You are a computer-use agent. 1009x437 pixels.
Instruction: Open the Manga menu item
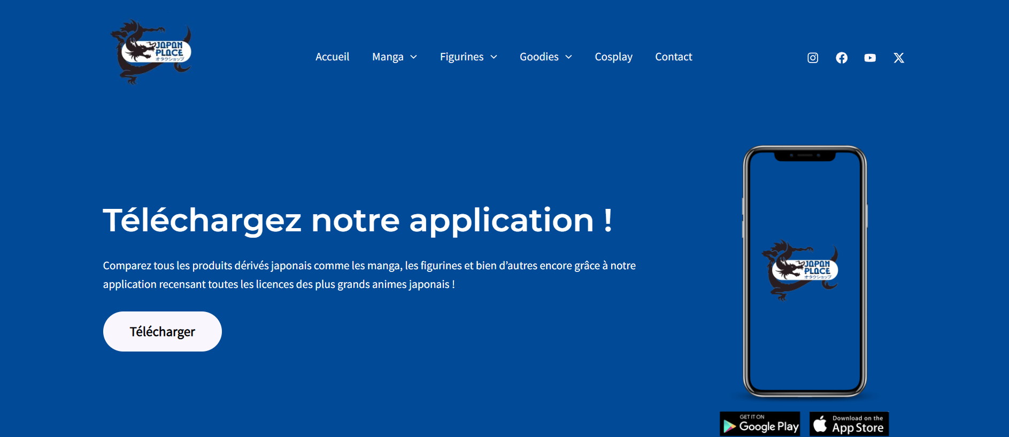point(388,57)
